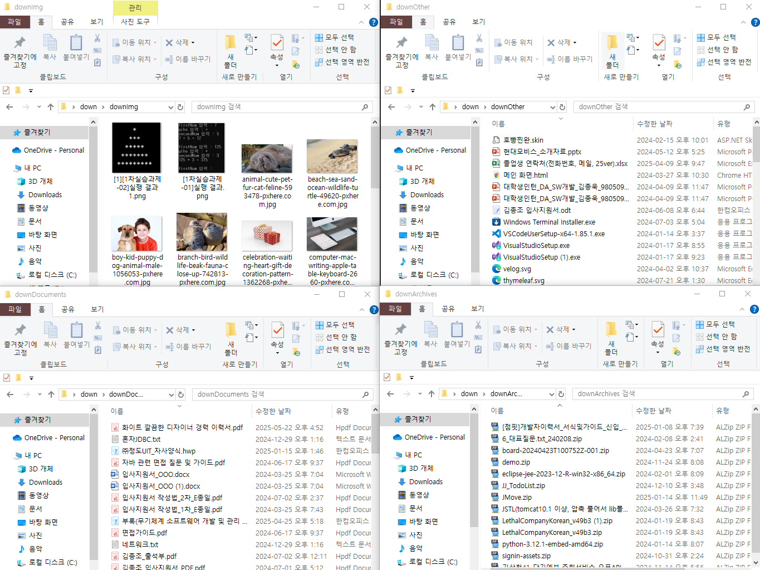Click refresh icon in downImg address bar
The height and width of the screenshot is (570, 760).
(x=180, y=107)
